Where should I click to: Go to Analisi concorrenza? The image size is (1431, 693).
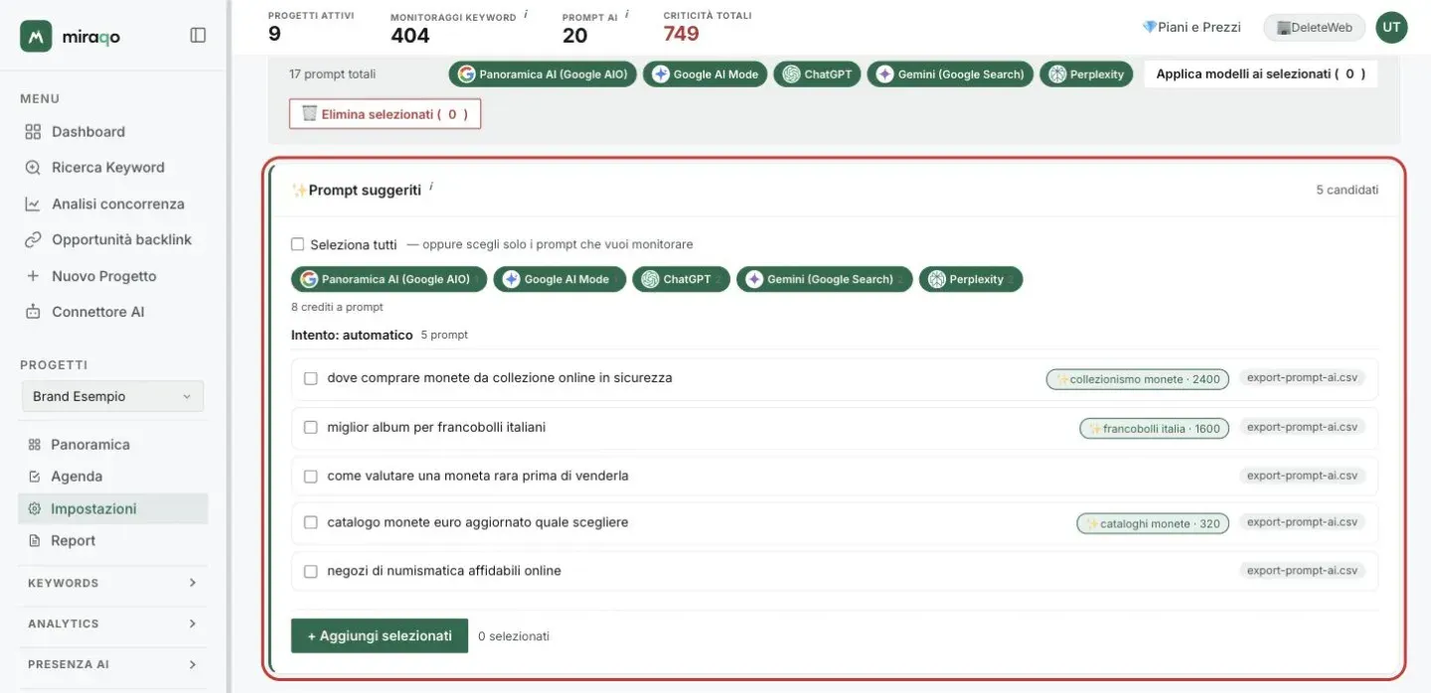click(104, 204)
